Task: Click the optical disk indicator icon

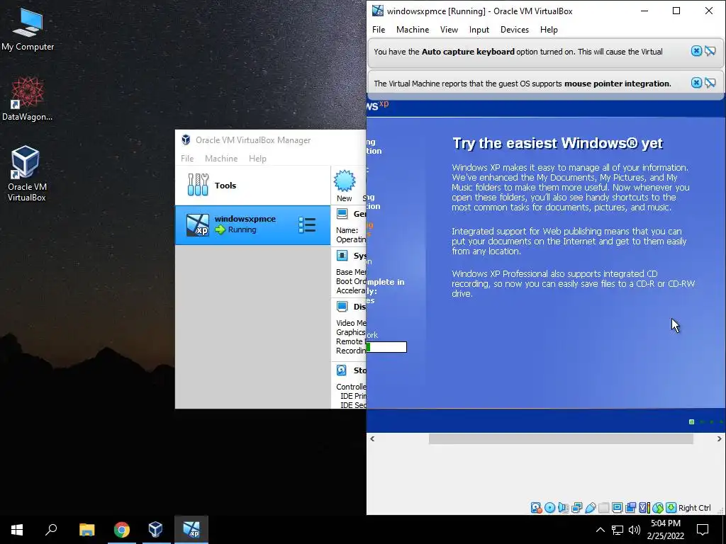Action: pos(549,507)
